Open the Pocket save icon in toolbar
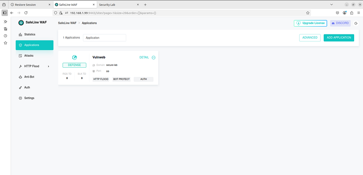The image size is (363, 175). [x=337, y=13]
